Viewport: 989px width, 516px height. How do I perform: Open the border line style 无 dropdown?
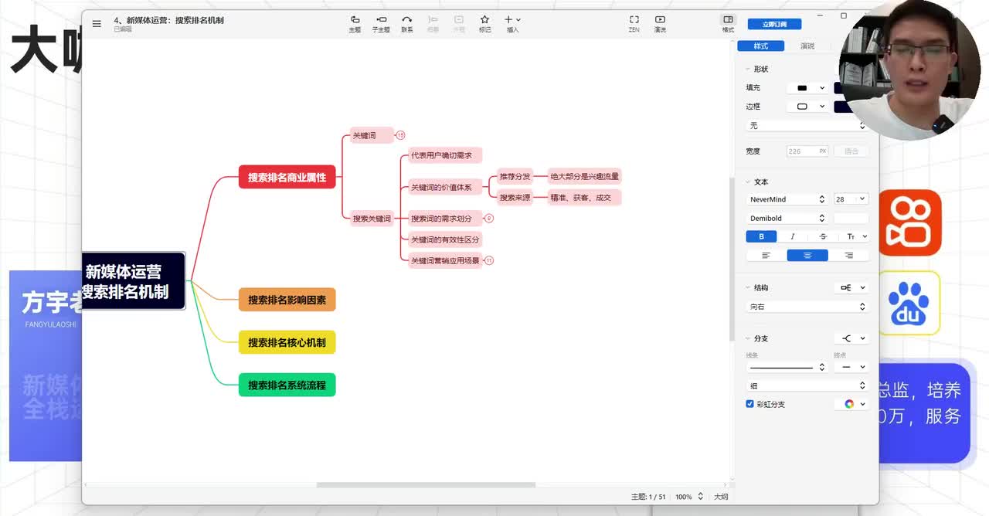point(807,125)
